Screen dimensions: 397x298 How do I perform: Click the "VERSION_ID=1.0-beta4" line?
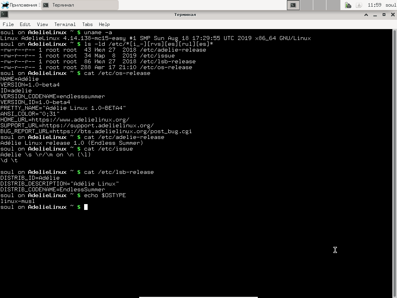point(35,102)
